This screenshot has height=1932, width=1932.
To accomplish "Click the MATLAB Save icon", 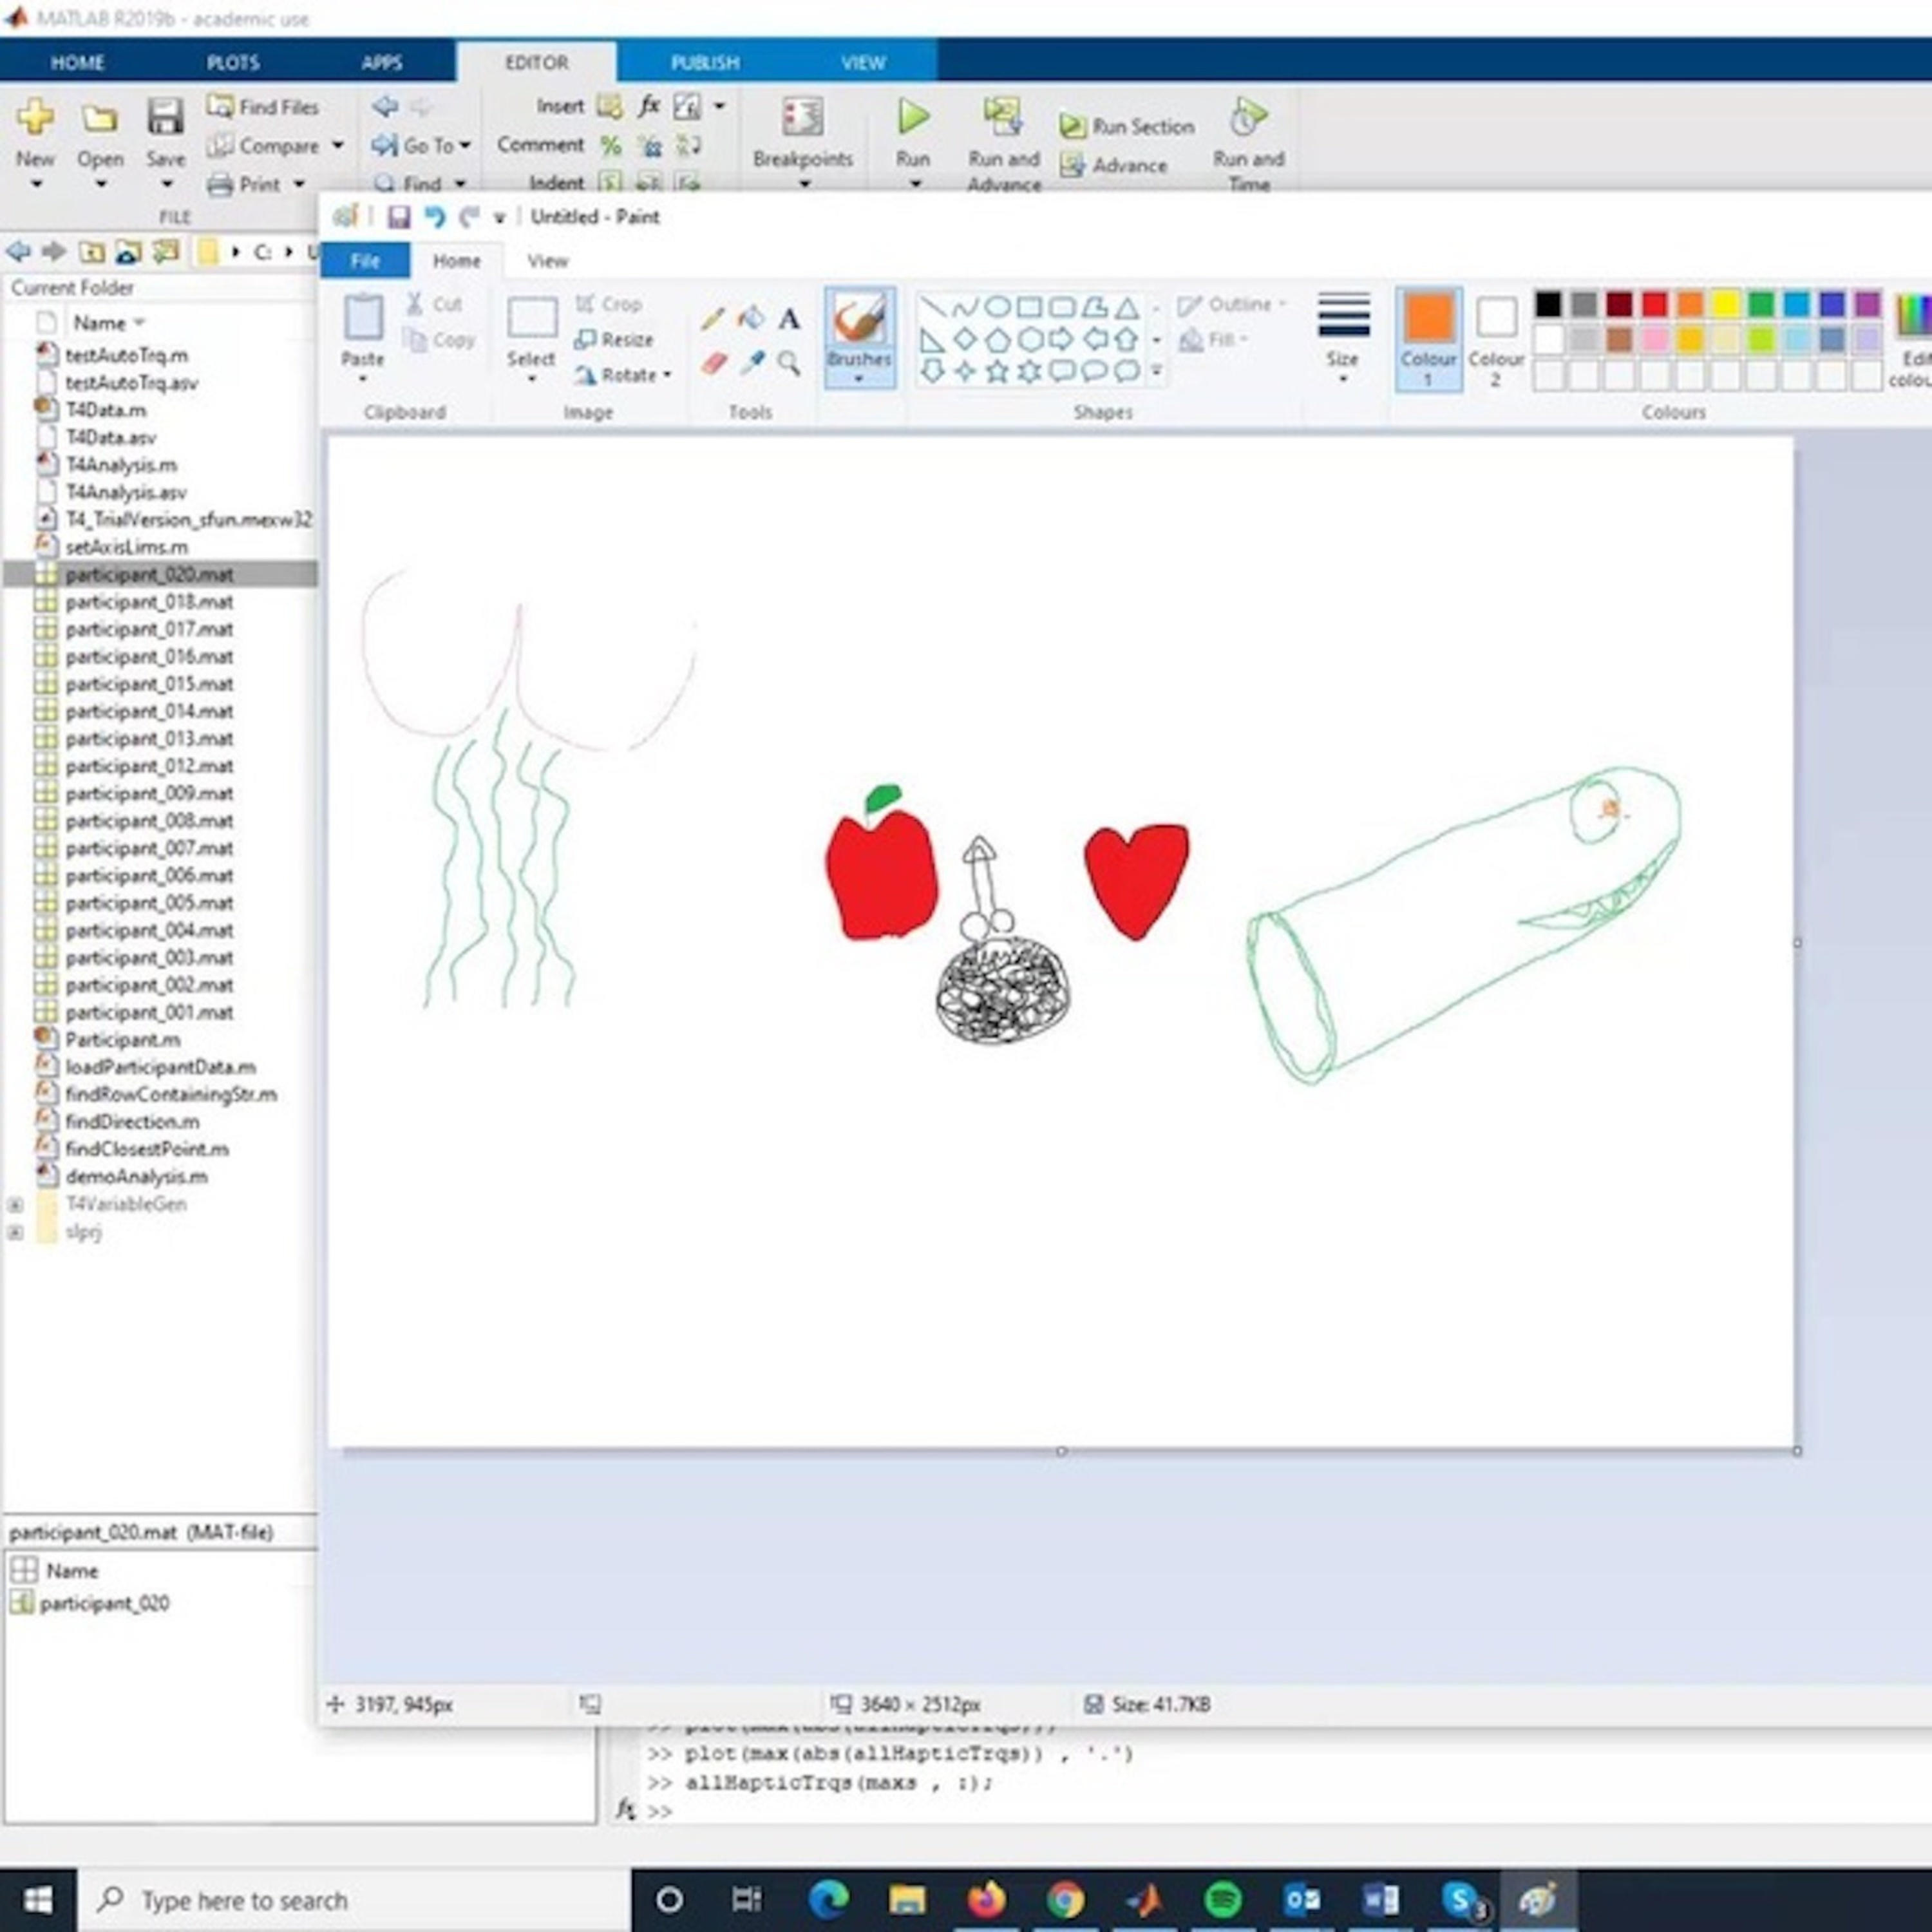I will (x=166, y=118).
